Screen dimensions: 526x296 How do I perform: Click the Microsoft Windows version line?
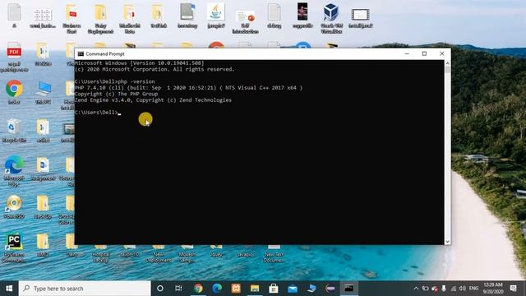[139, 63]
